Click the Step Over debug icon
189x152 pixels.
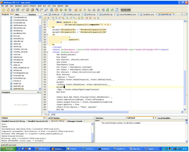(x=89, y=10)
